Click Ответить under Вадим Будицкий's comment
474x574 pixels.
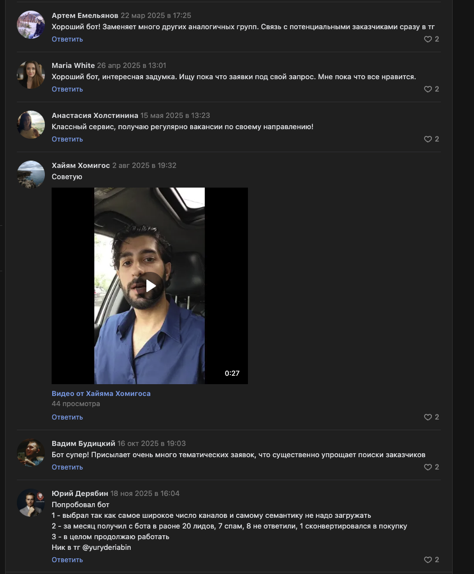[x=67, y=467]
